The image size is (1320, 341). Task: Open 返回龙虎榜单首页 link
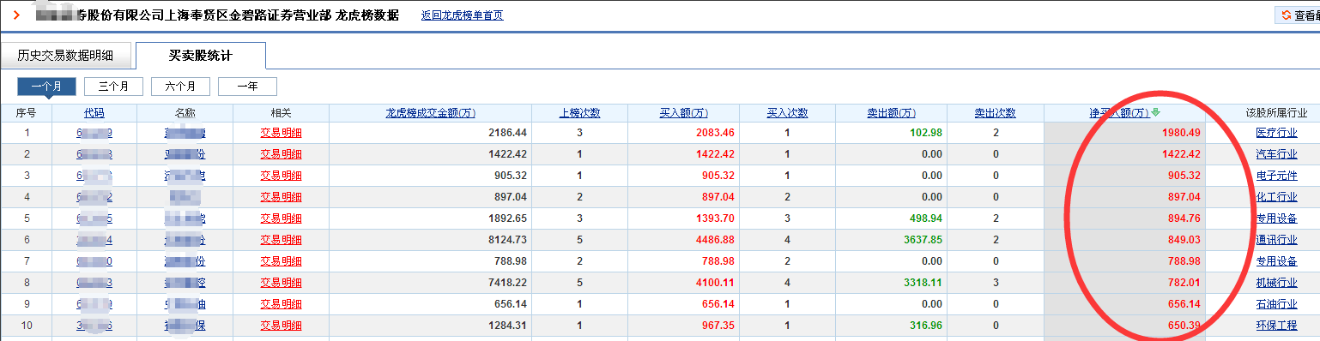(463, 15)
